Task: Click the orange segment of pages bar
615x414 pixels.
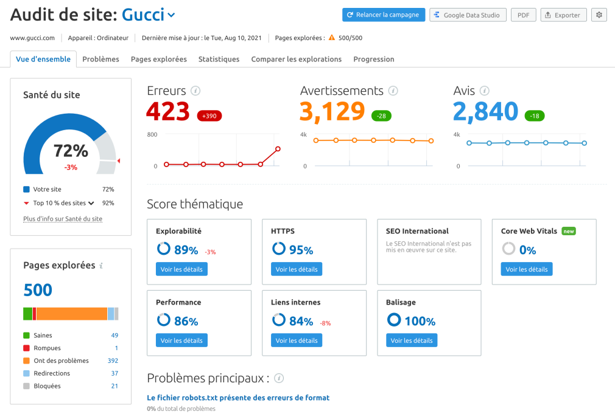Action: [72, 314]
